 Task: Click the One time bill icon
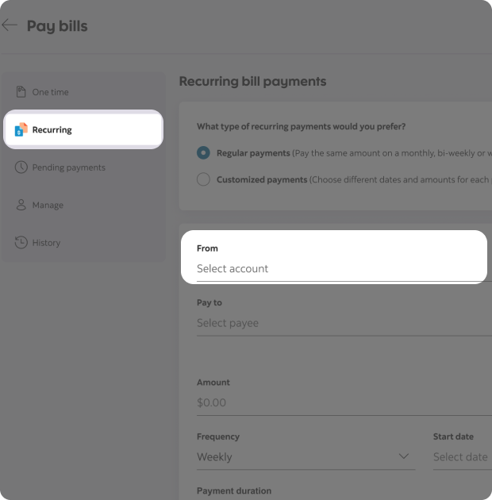coord(21,92)
